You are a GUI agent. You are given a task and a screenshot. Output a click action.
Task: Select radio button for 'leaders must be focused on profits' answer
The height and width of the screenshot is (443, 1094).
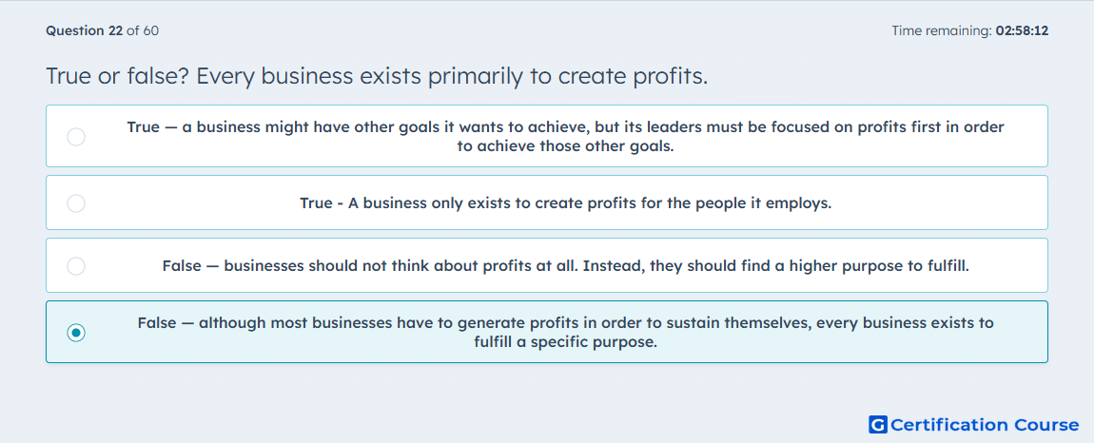(76, 137)
